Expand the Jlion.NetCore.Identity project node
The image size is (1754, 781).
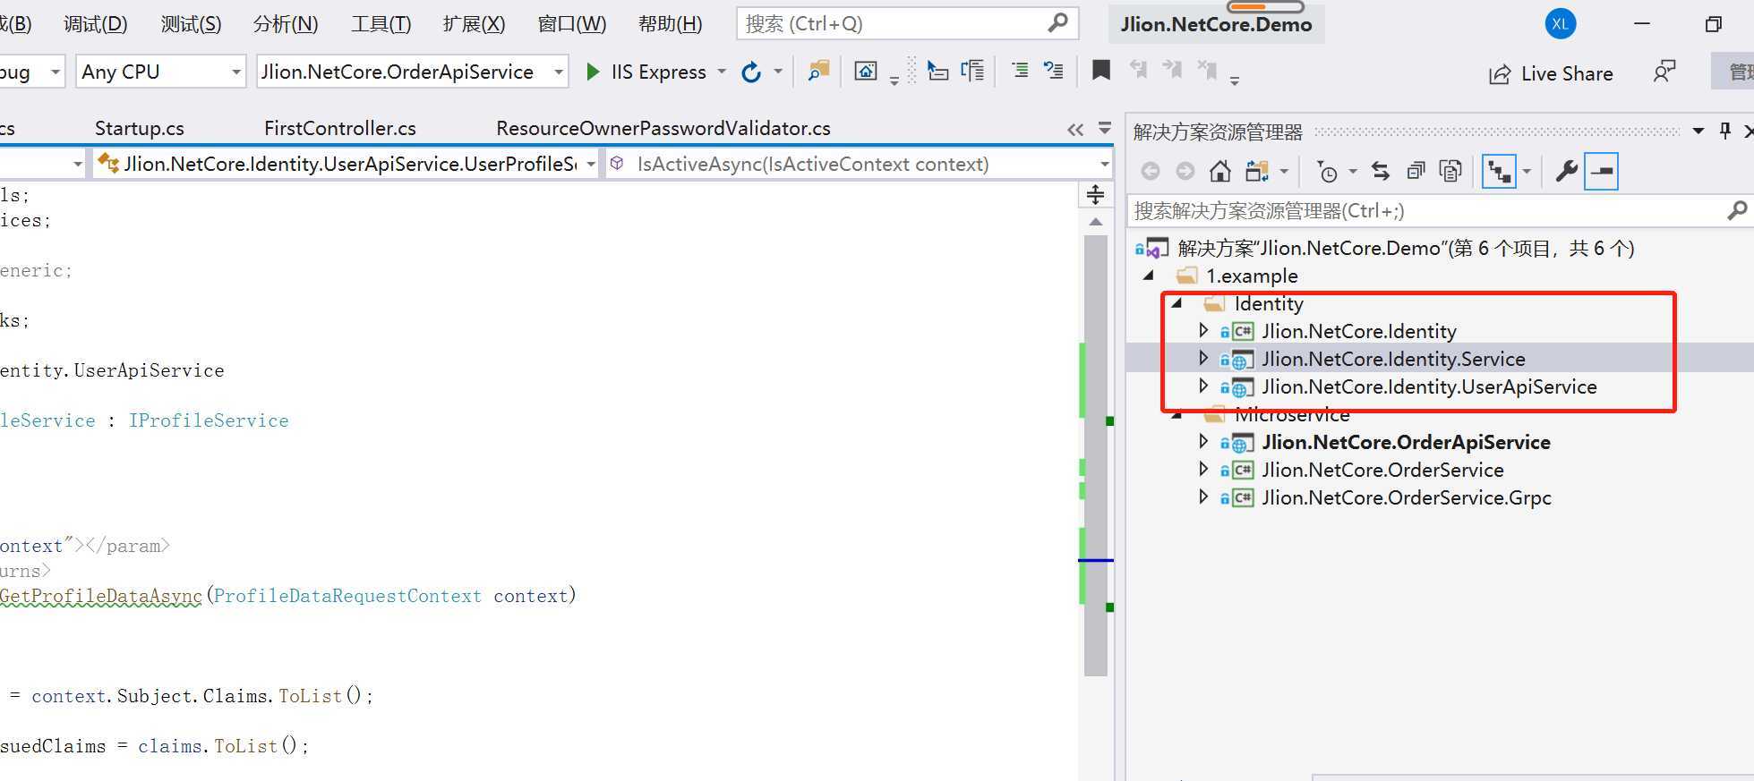[x=1203, y=330]
